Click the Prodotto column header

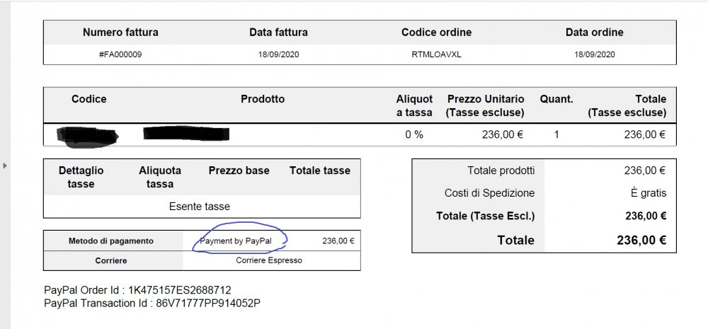pyautogui.click(x=263, y=99)
